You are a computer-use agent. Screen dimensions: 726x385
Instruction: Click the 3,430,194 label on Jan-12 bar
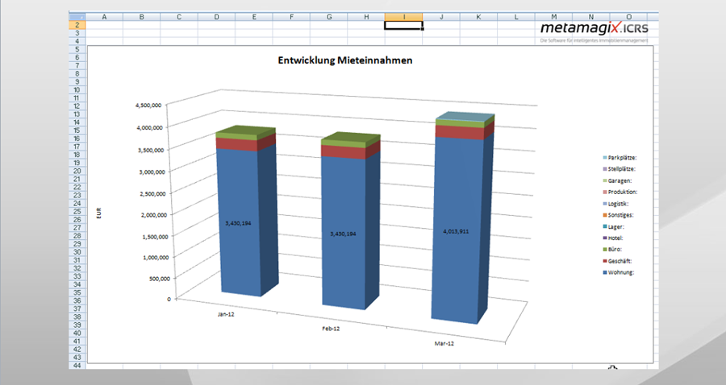(x=239, y=223)
